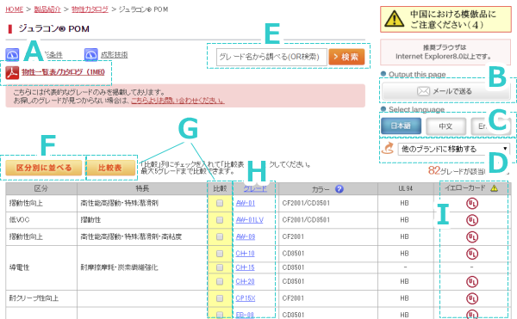Click the 導電性 category cell

tap(41, 267)
